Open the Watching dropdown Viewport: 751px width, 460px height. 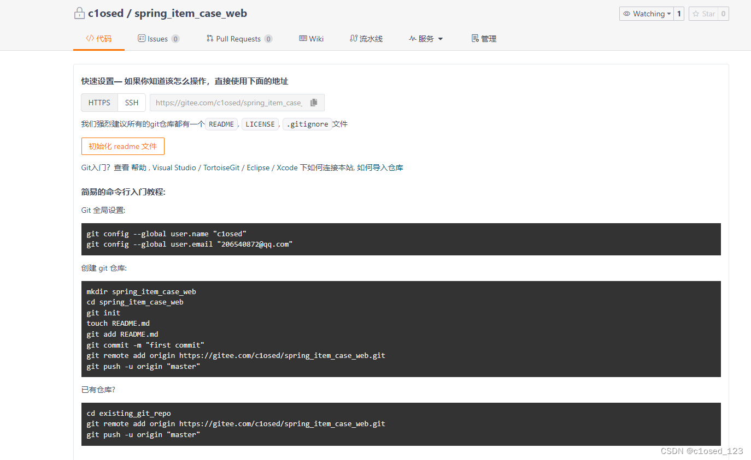646,14
